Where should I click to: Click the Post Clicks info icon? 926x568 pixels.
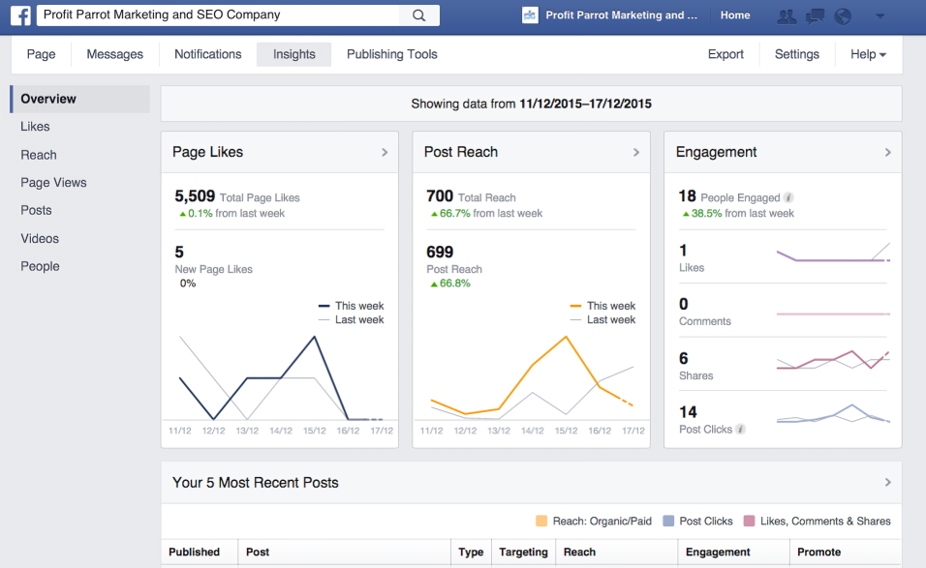point(741,430)
